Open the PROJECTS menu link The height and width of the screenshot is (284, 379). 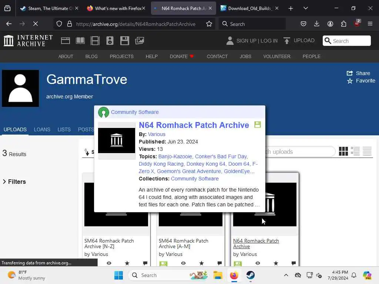(x=121, y=57)
